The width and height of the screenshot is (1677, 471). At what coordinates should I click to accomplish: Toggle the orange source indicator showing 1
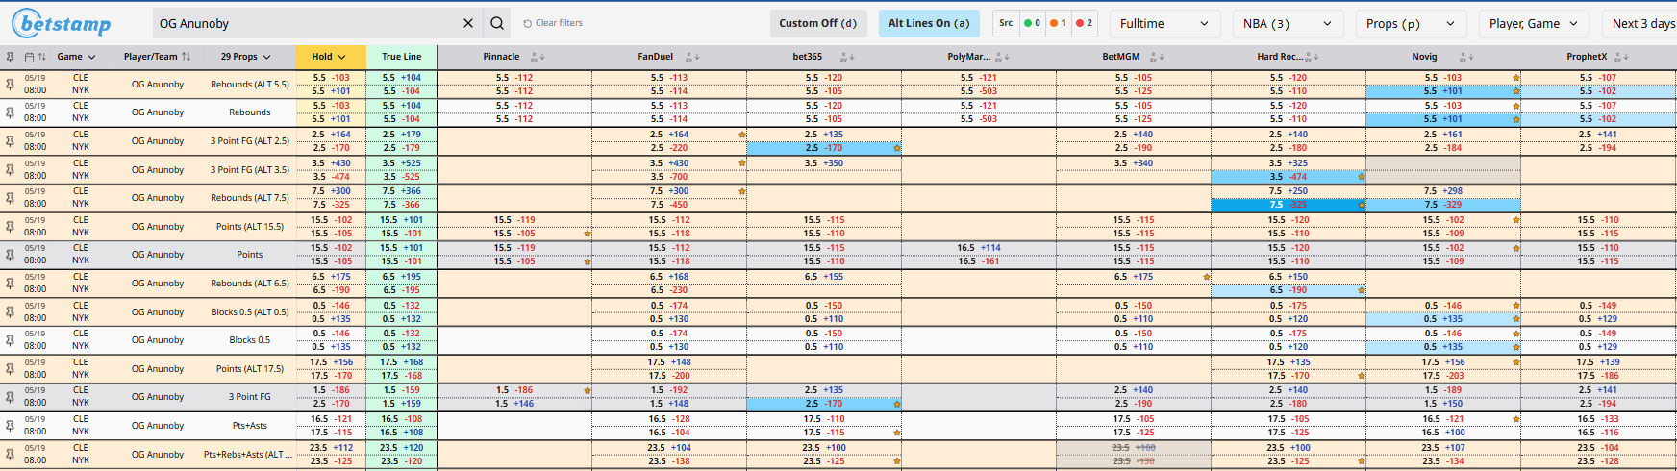tap(1058, 23)
